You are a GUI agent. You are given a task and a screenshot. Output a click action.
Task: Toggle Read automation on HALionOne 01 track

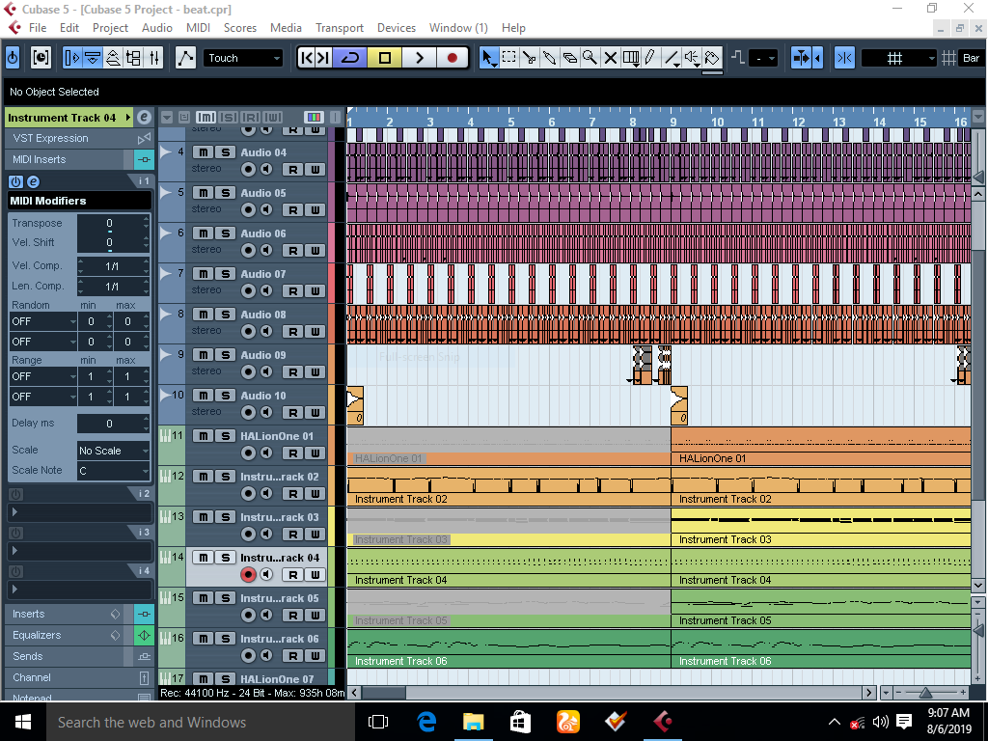point(293,453)
